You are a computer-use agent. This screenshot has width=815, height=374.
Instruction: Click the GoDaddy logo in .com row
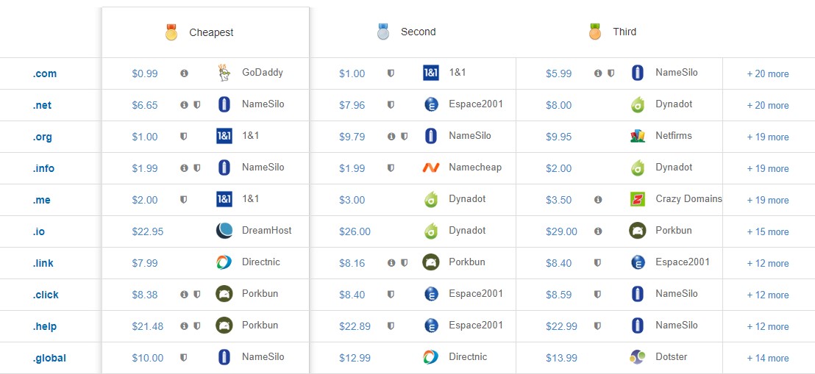click(x=224, y=73)
